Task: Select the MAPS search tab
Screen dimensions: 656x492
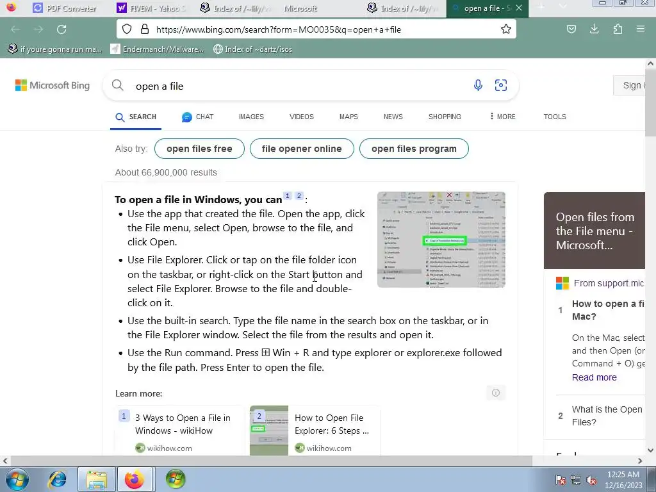Action: pos(348,117)
